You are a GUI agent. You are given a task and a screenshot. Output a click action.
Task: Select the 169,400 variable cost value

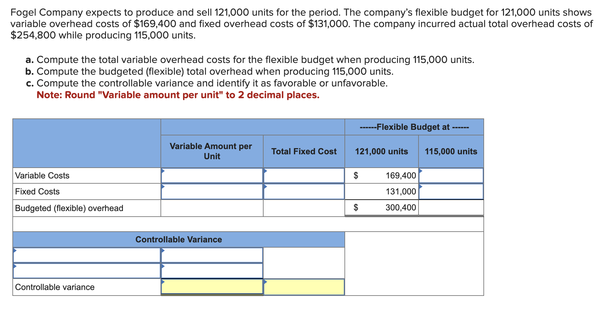[401, 176]
